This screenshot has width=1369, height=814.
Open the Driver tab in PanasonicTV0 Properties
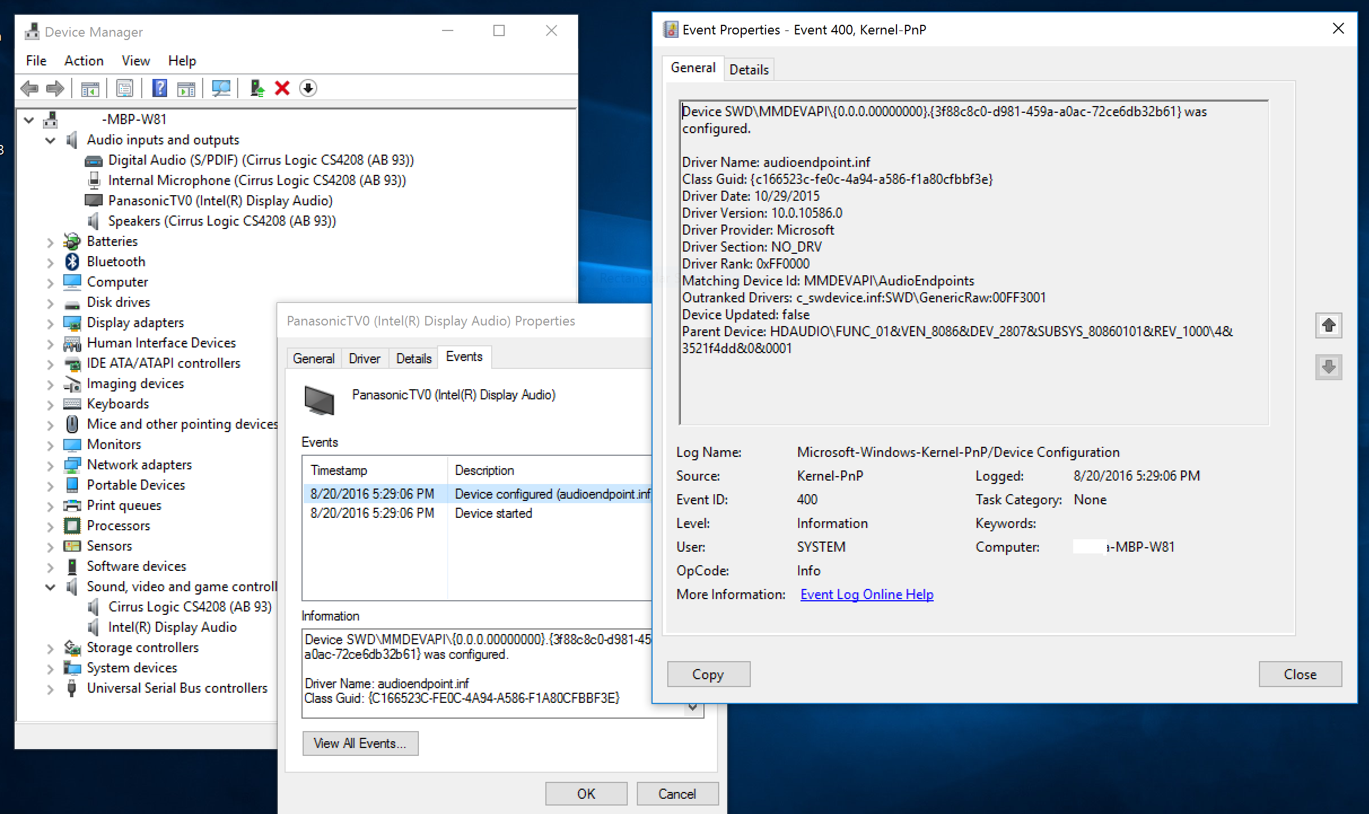point(364,359)
